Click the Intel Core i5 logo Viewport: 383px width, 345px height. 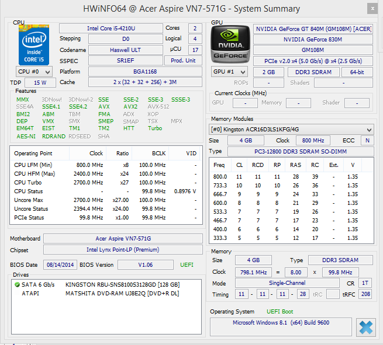pos(34,44)
